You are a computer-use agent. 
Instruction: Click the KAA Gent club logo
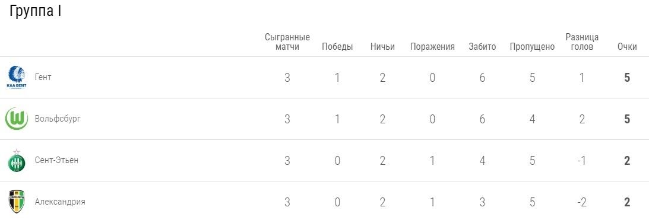click(x=17, y=77)
